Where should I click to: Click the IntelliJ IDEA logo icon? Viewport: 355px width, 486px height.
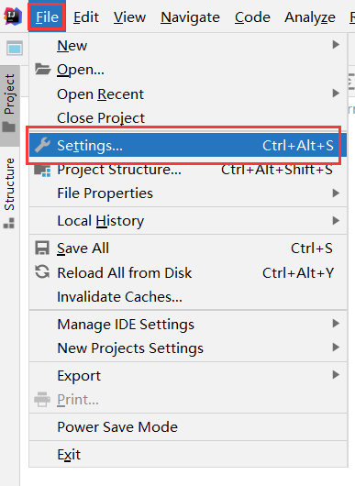(13, 17)
